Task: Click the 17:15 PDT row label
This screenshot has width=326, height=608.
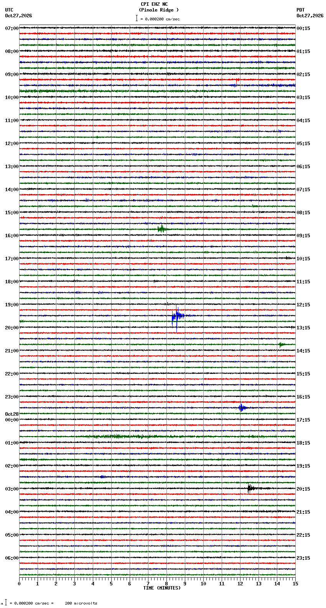Action: point(303,420)
